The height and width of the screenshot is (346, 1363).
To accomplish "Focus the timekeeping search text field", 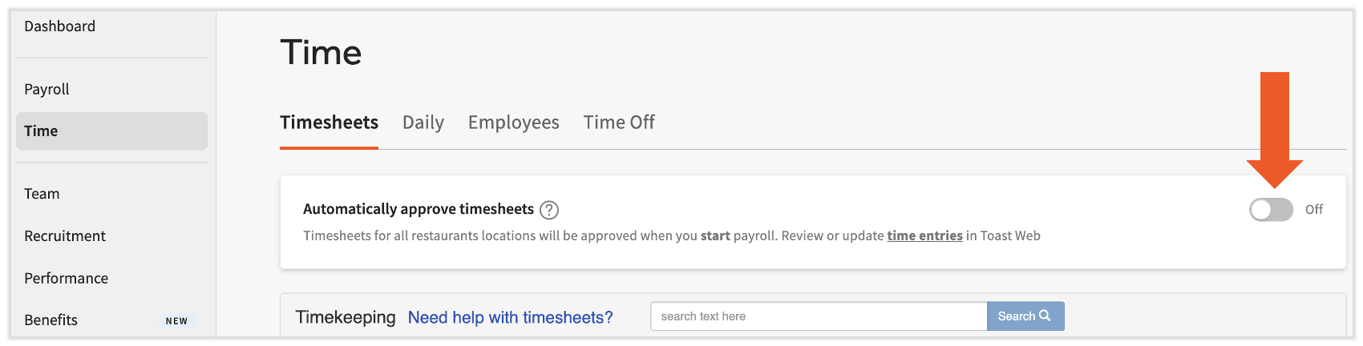I will coord(818,316).
